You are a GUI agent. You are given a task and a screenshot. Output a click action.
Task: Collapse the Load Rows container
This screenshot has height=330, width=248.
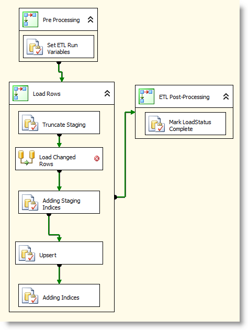click(107, 93)
